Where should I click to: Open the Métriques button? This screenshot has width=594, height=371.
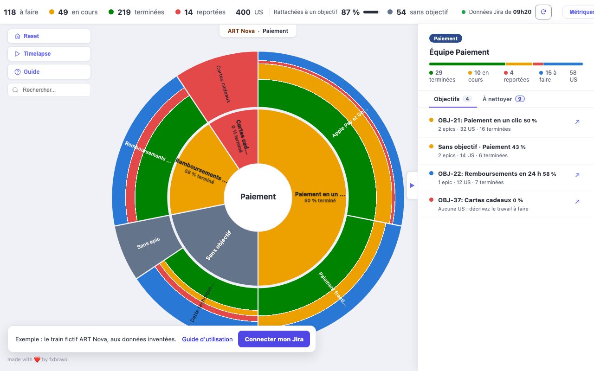(578, 12)
